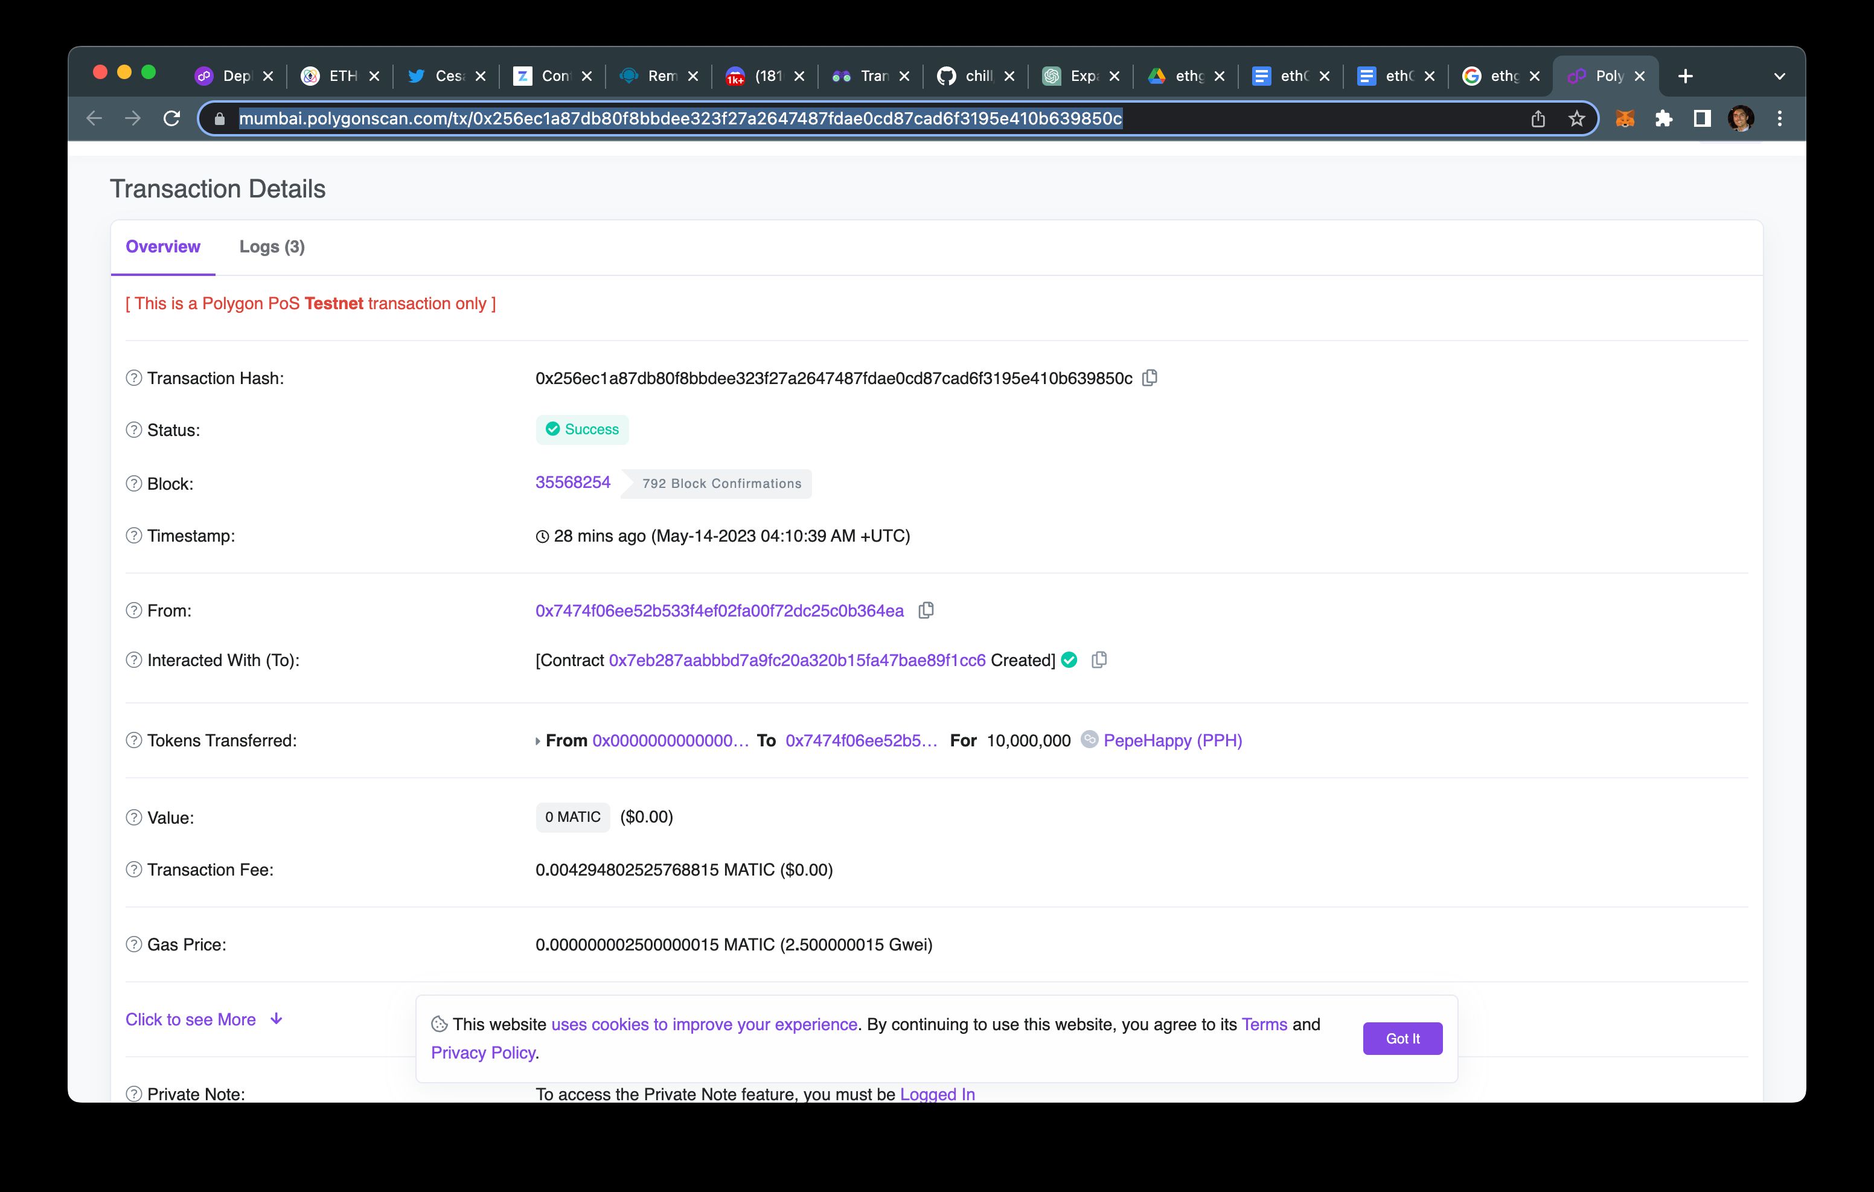Expand the token transfer arrow disclosure
The height and width of the screenshot is (1192, 1874).
[x=537, y=742]
